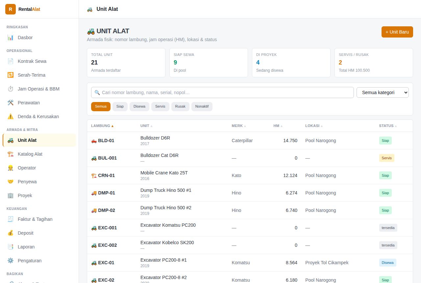Viewport: 421px width, 283px height.
Task: Click the Dasbor chart icon in sidebar
Action: (x=11, y=38)
